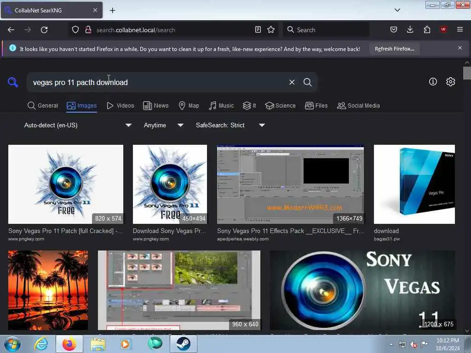This screenshot has width=471, height=353.
Task: Bookmark this page with the star icon
Action: coord(271,29)
